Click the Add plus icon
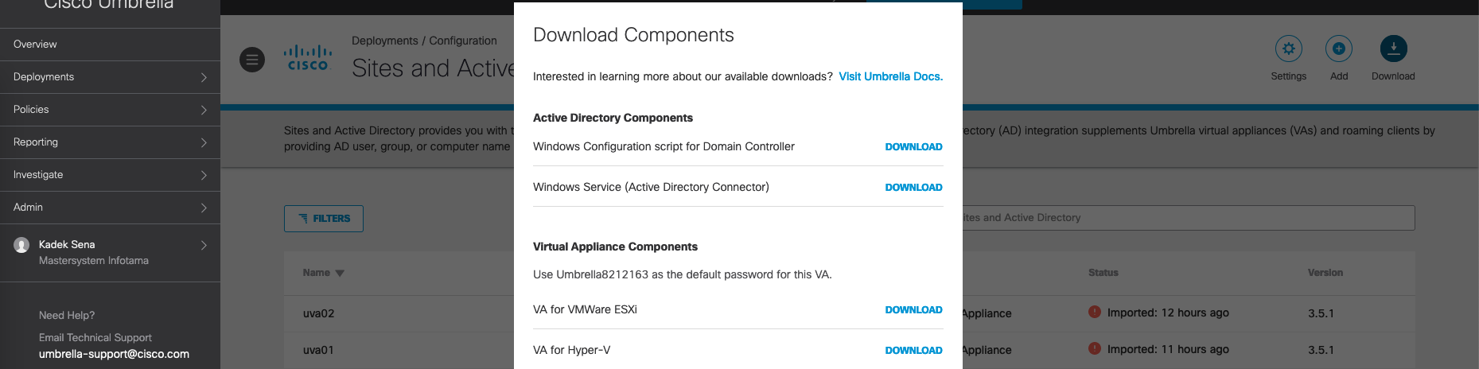This screenshot has height=369, width=1479. (x=1338, y=49)
